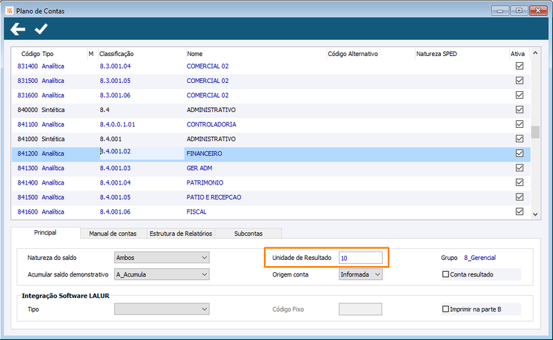553x340 pixels.
Task: Click the Classificação column header
Action: click(x=116, y=54)
